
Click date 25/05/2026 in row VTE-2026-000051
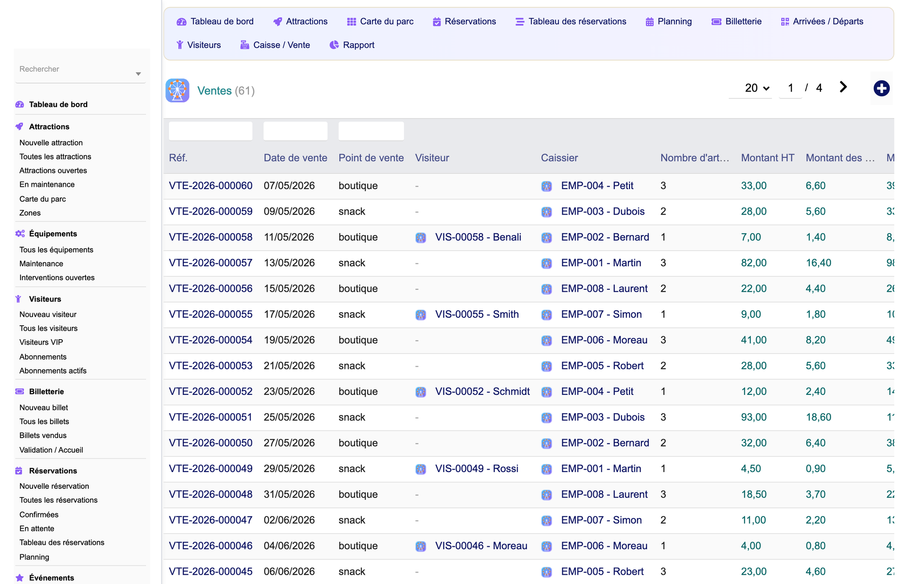tap(289, 417)
